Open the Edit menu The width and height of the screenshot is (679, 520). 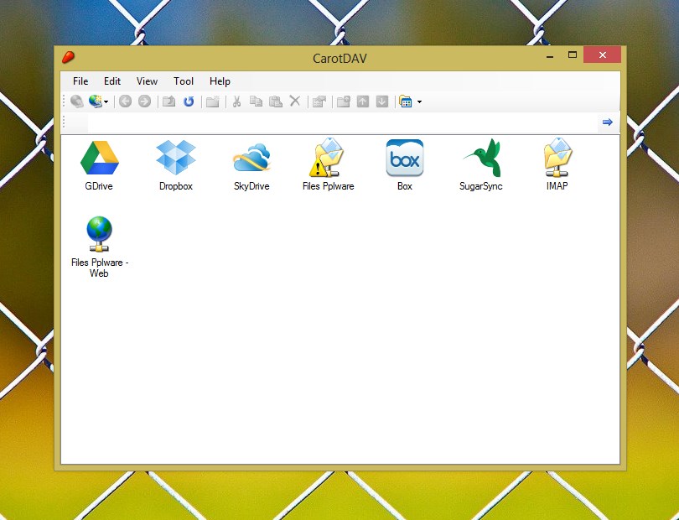click(x=112, y=81)
